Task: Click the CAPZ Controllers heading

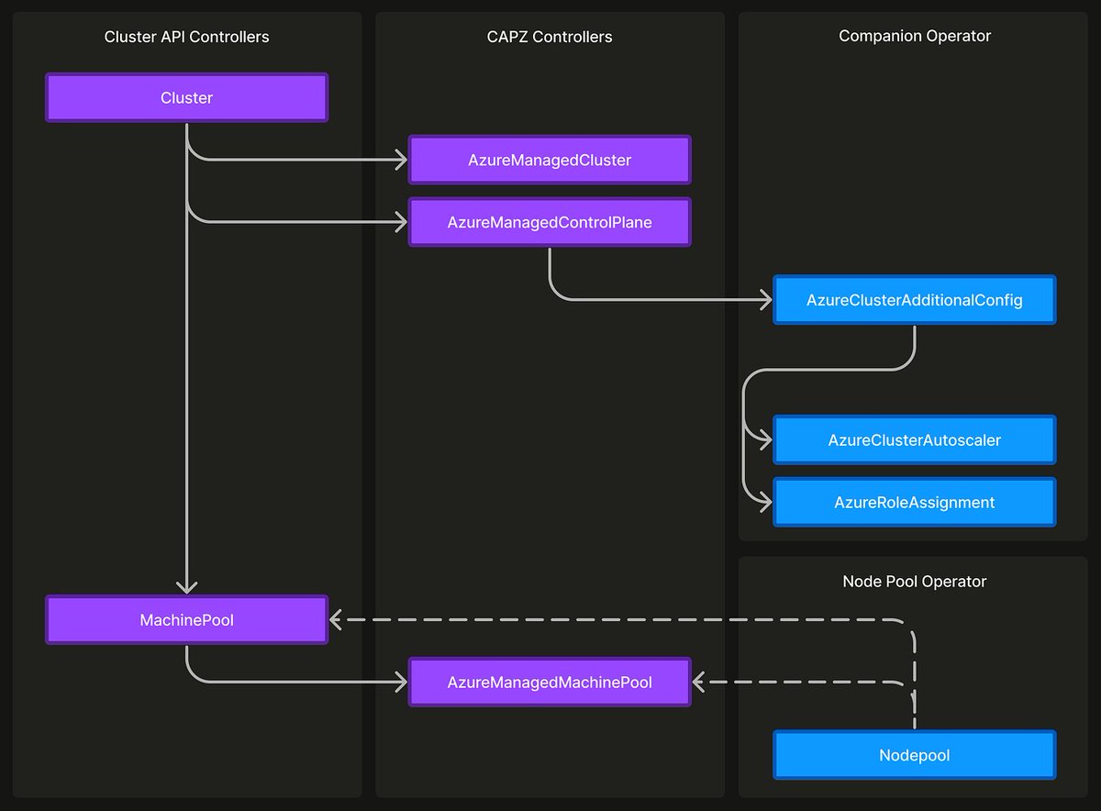Action: 549,37
